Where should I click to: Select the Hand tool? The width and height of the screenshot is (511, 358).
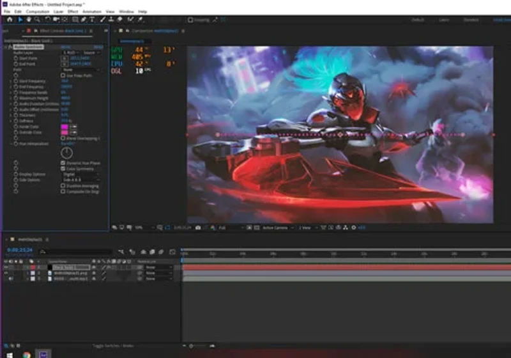[29, 20]
